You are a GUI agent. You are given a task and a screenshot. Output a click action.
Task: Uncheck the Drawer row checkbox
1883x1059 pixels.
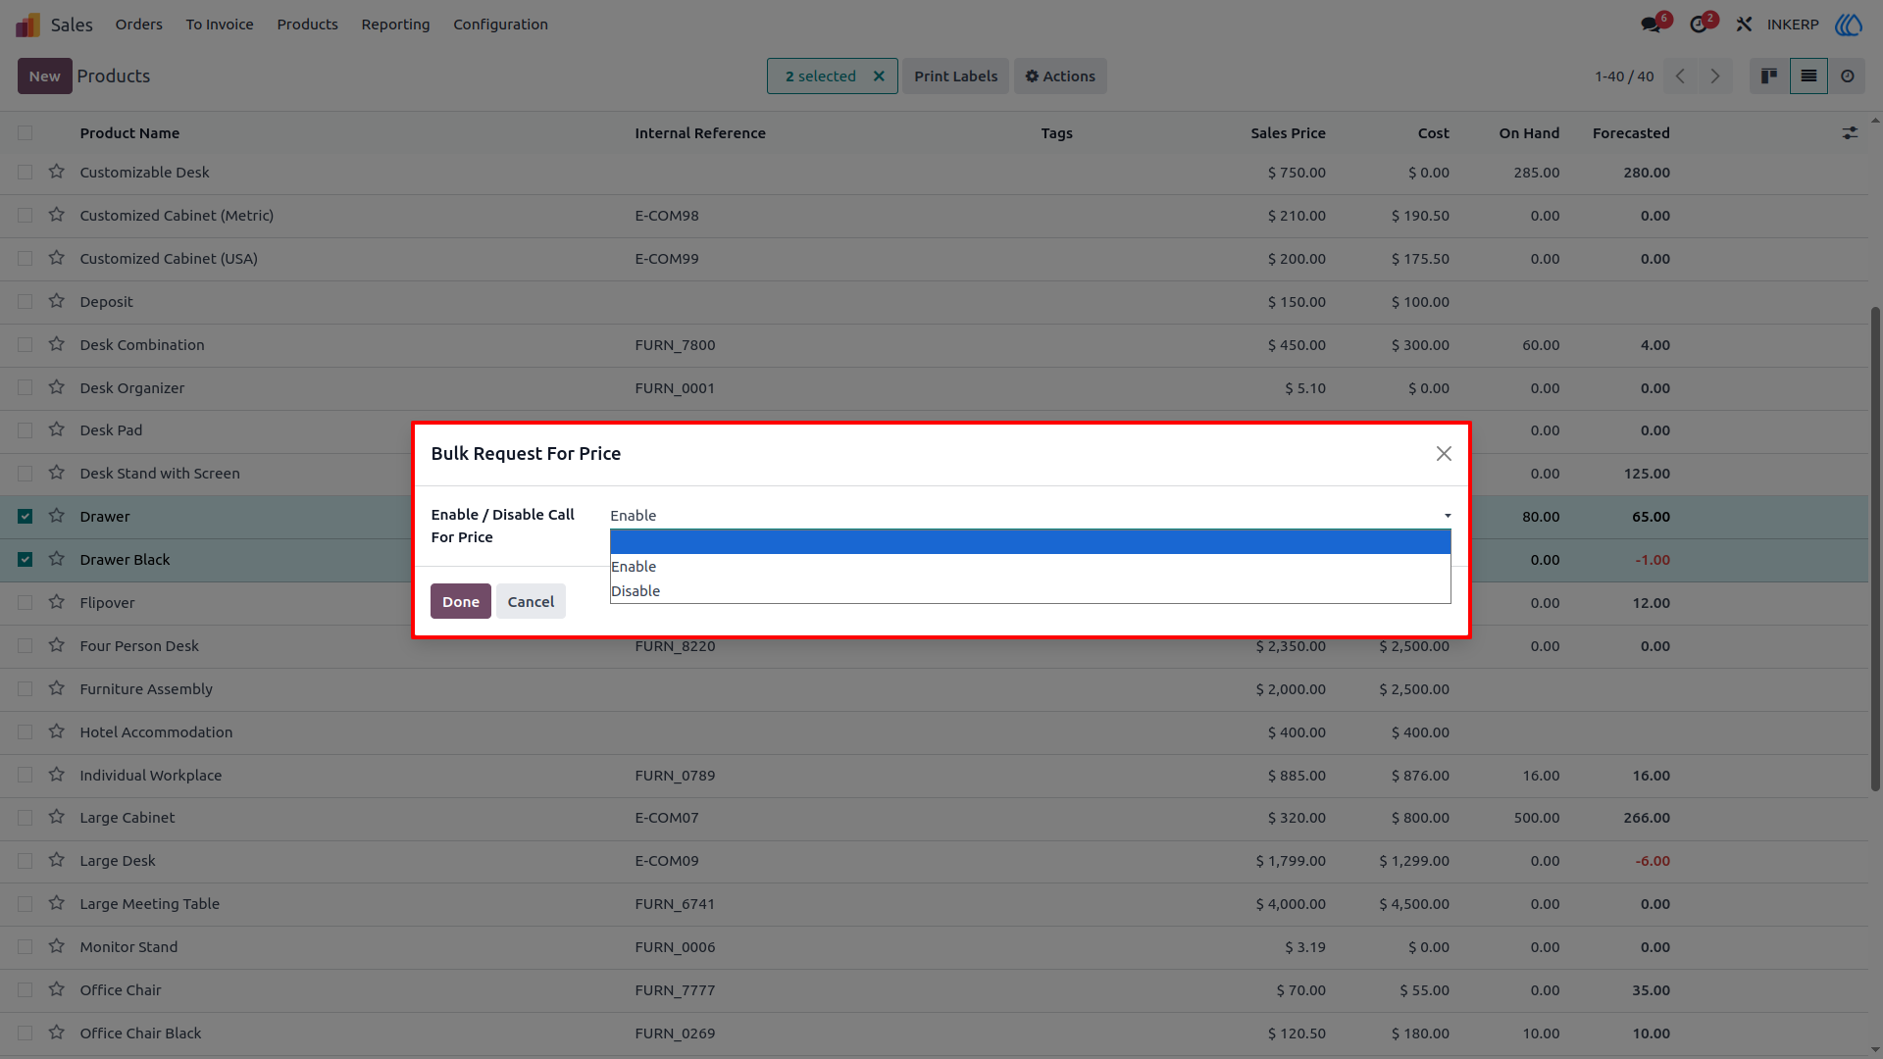[x=25, y=517]
